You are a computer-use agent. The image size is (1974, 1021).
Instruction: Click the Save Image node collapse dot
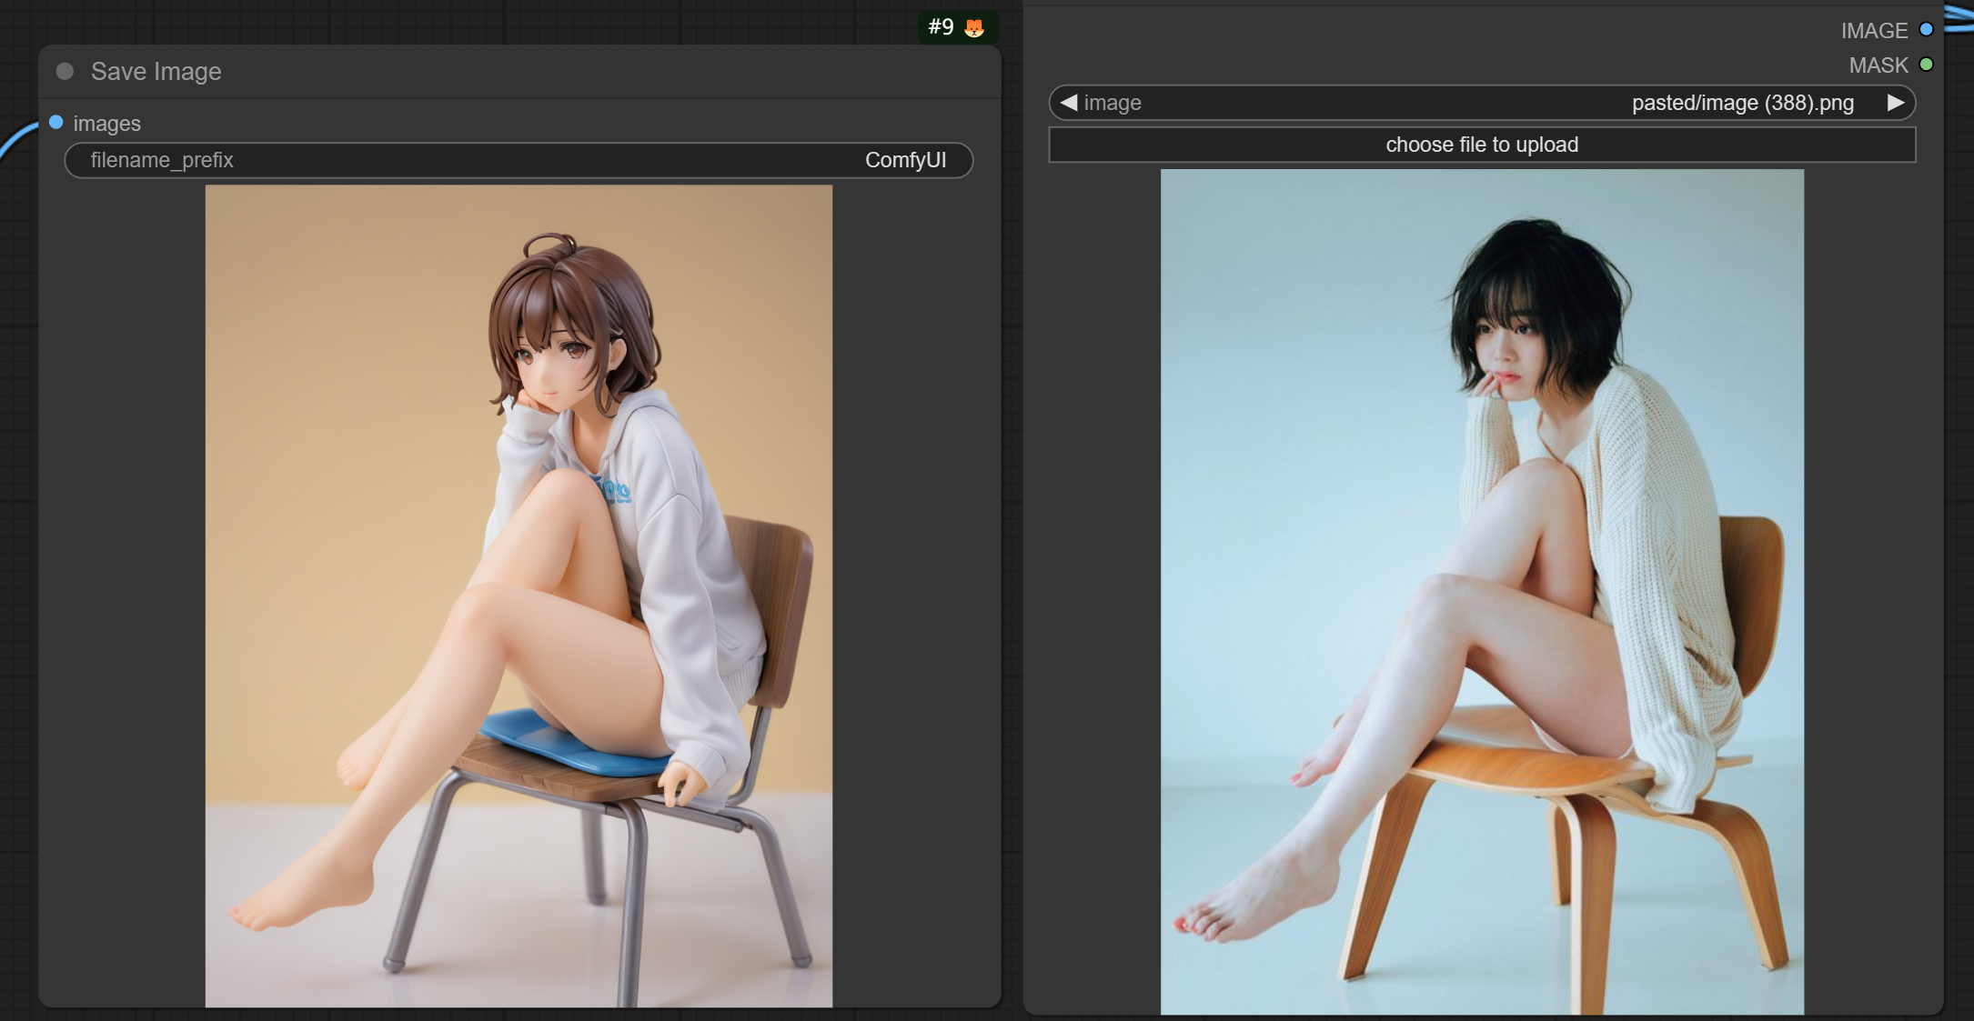click(65, 71)
